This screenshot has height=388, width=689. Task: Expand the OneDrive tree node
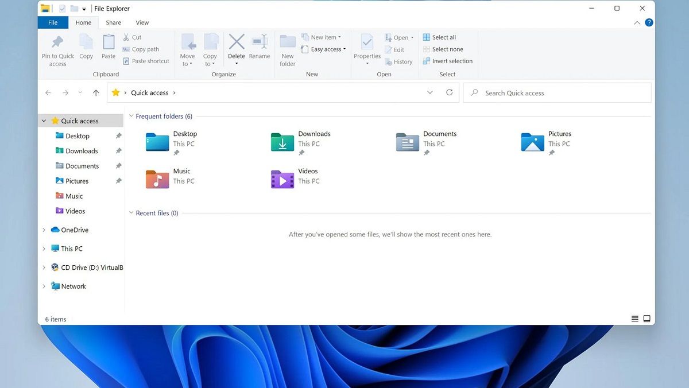point(44,230)
